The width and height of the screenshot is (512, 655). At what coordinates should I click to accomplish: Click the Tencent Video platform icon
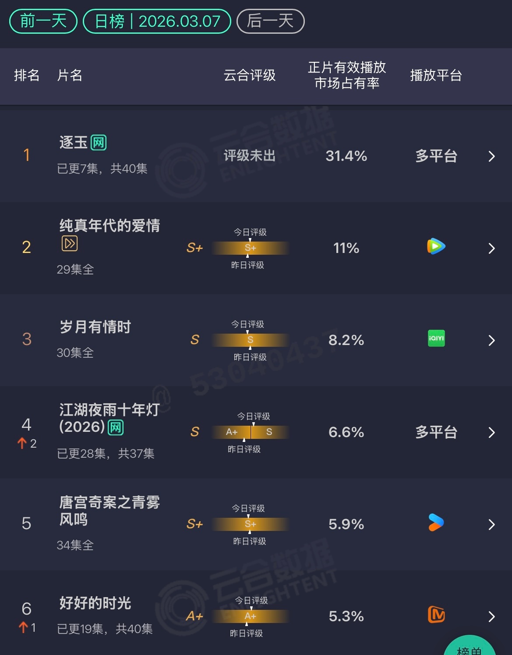coord(436,247)
